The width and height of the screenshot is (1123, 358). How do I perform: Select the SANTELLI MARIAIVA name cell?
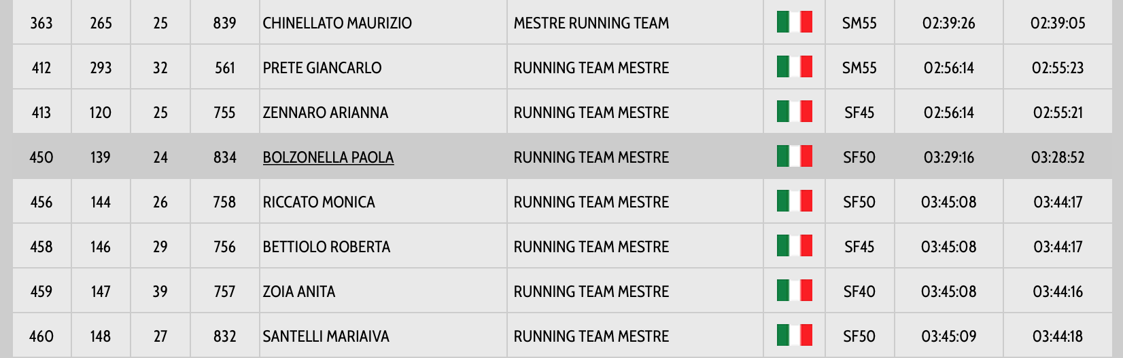[x=326, y=336]
